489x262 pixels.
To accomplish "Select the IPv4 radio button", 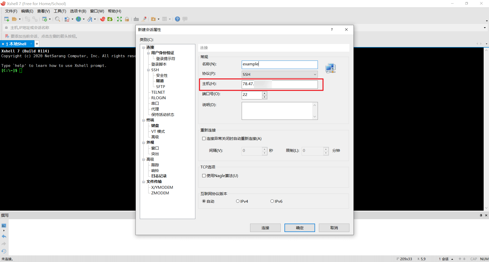I will pyautogui.click(x=238, y=201).
